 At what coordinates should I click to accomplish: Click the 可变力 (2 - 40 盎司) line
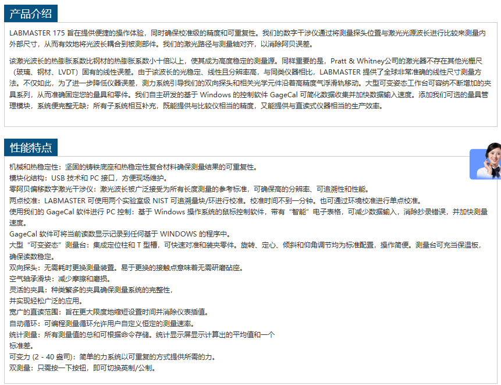point(112,357)
